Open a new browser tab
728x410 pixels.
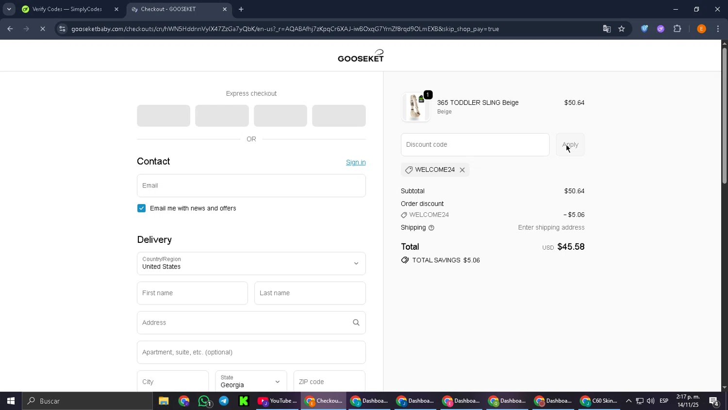[x=241, y=9]
